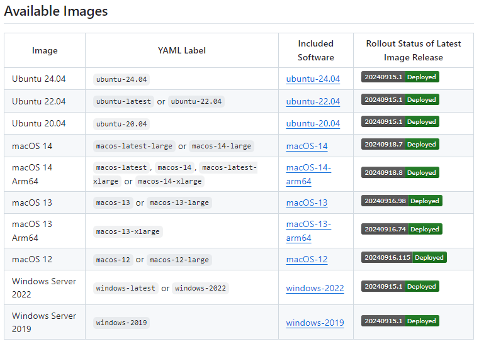Open the macOS-13 included software link
Screen dimensions: 479x344
[307, 203]
